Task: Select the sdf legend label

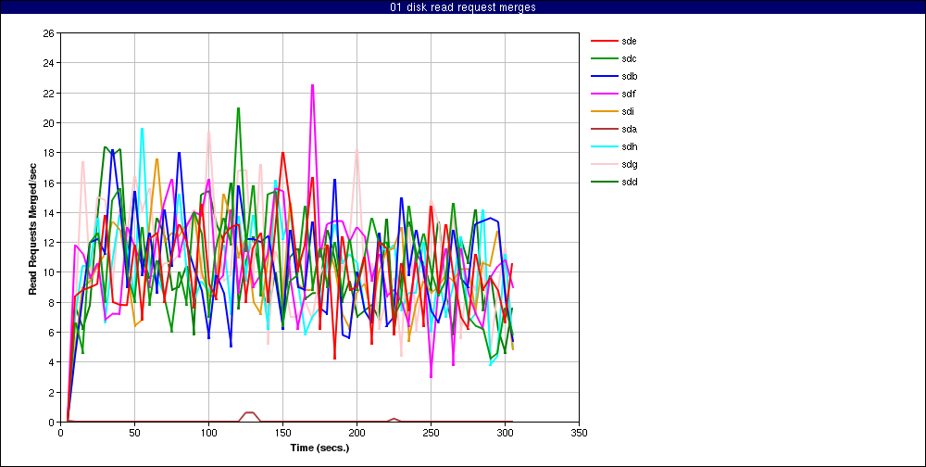Action: (x=629, y=94)
